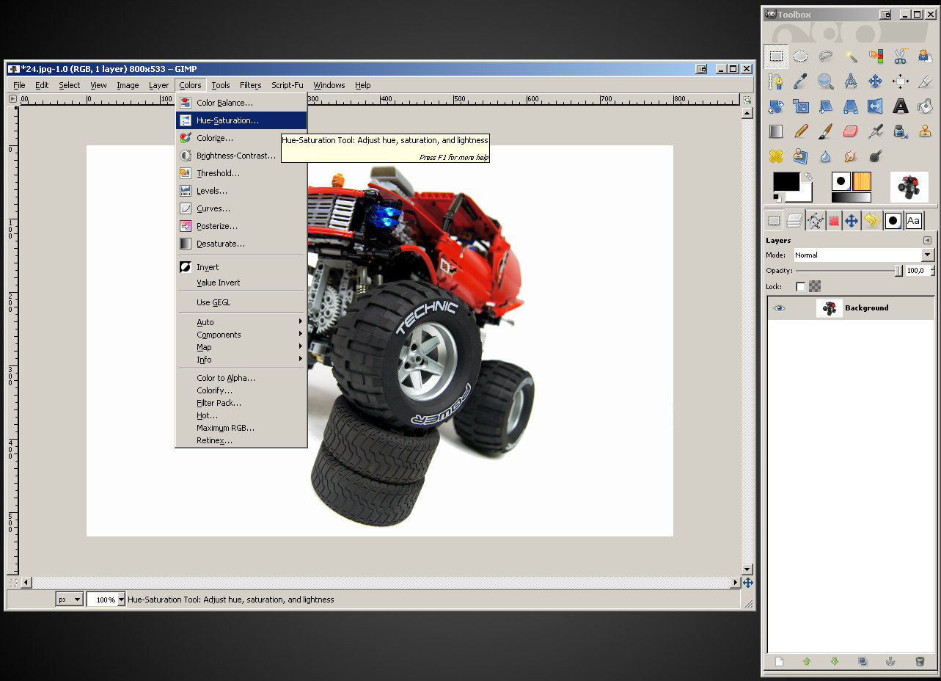Viewport: 941px width, 681px height.
Task: Switch to the Fonts tab
Action: (x=913, y=220)
